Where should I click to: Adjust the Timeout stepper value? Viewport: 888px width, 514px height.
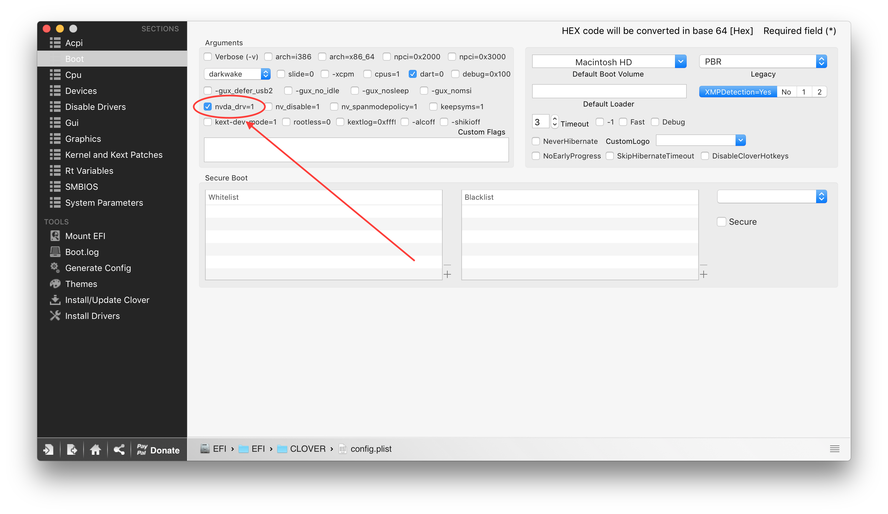click(554, 122)
